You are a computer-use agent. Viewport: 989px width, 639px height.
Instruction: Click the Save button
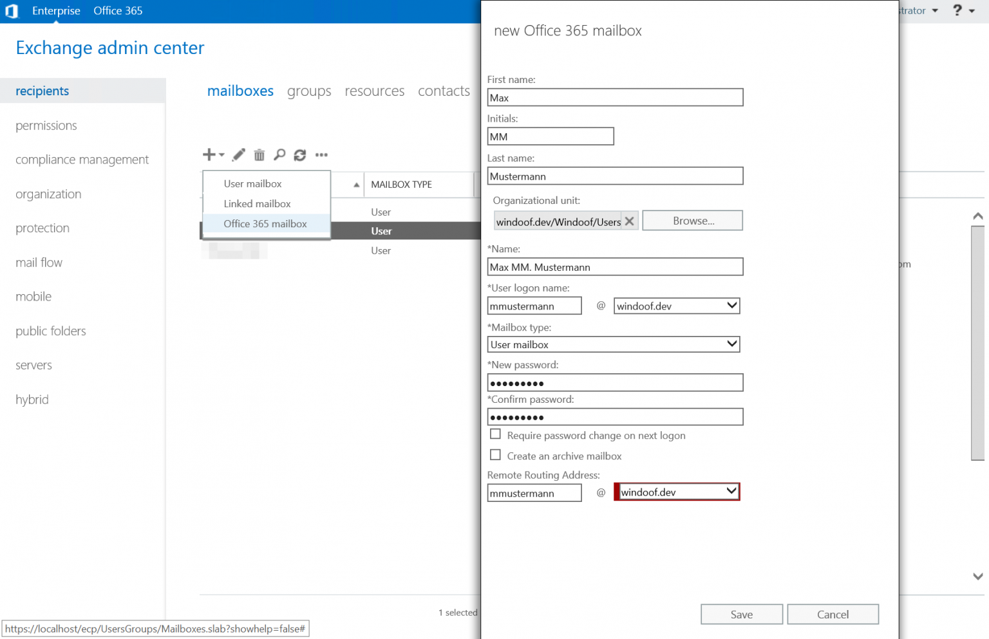pyautogui.click(x=741, y=614)
